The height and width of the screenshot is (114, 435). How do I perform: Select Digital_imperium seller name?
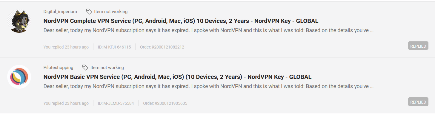[60, 12]
